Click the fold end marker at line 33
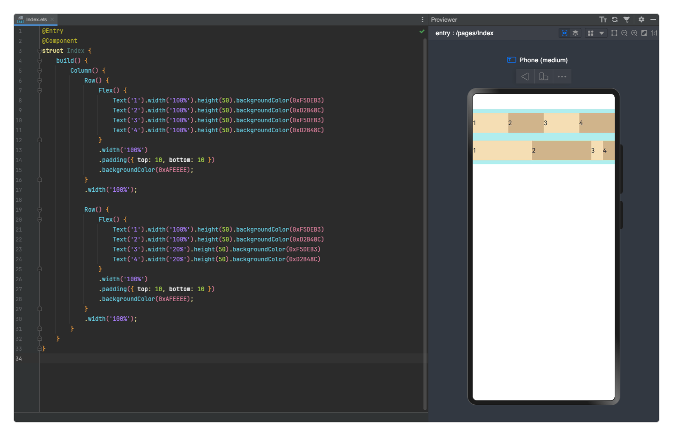Screen dimensions: 673x436 coord(40,348)
